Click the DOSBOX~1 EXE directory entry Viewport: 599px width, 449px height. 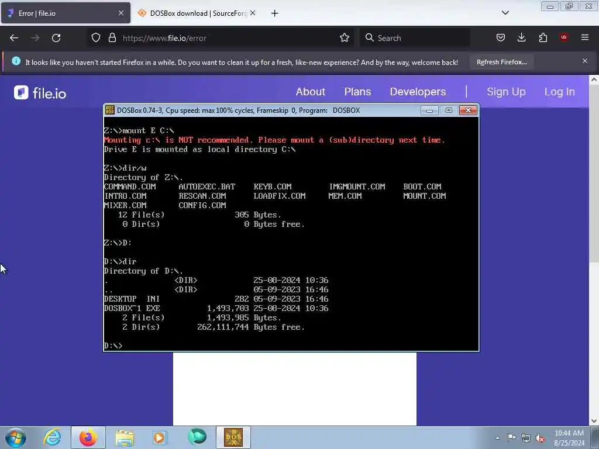pyautogui.click(x=216, y=308)
